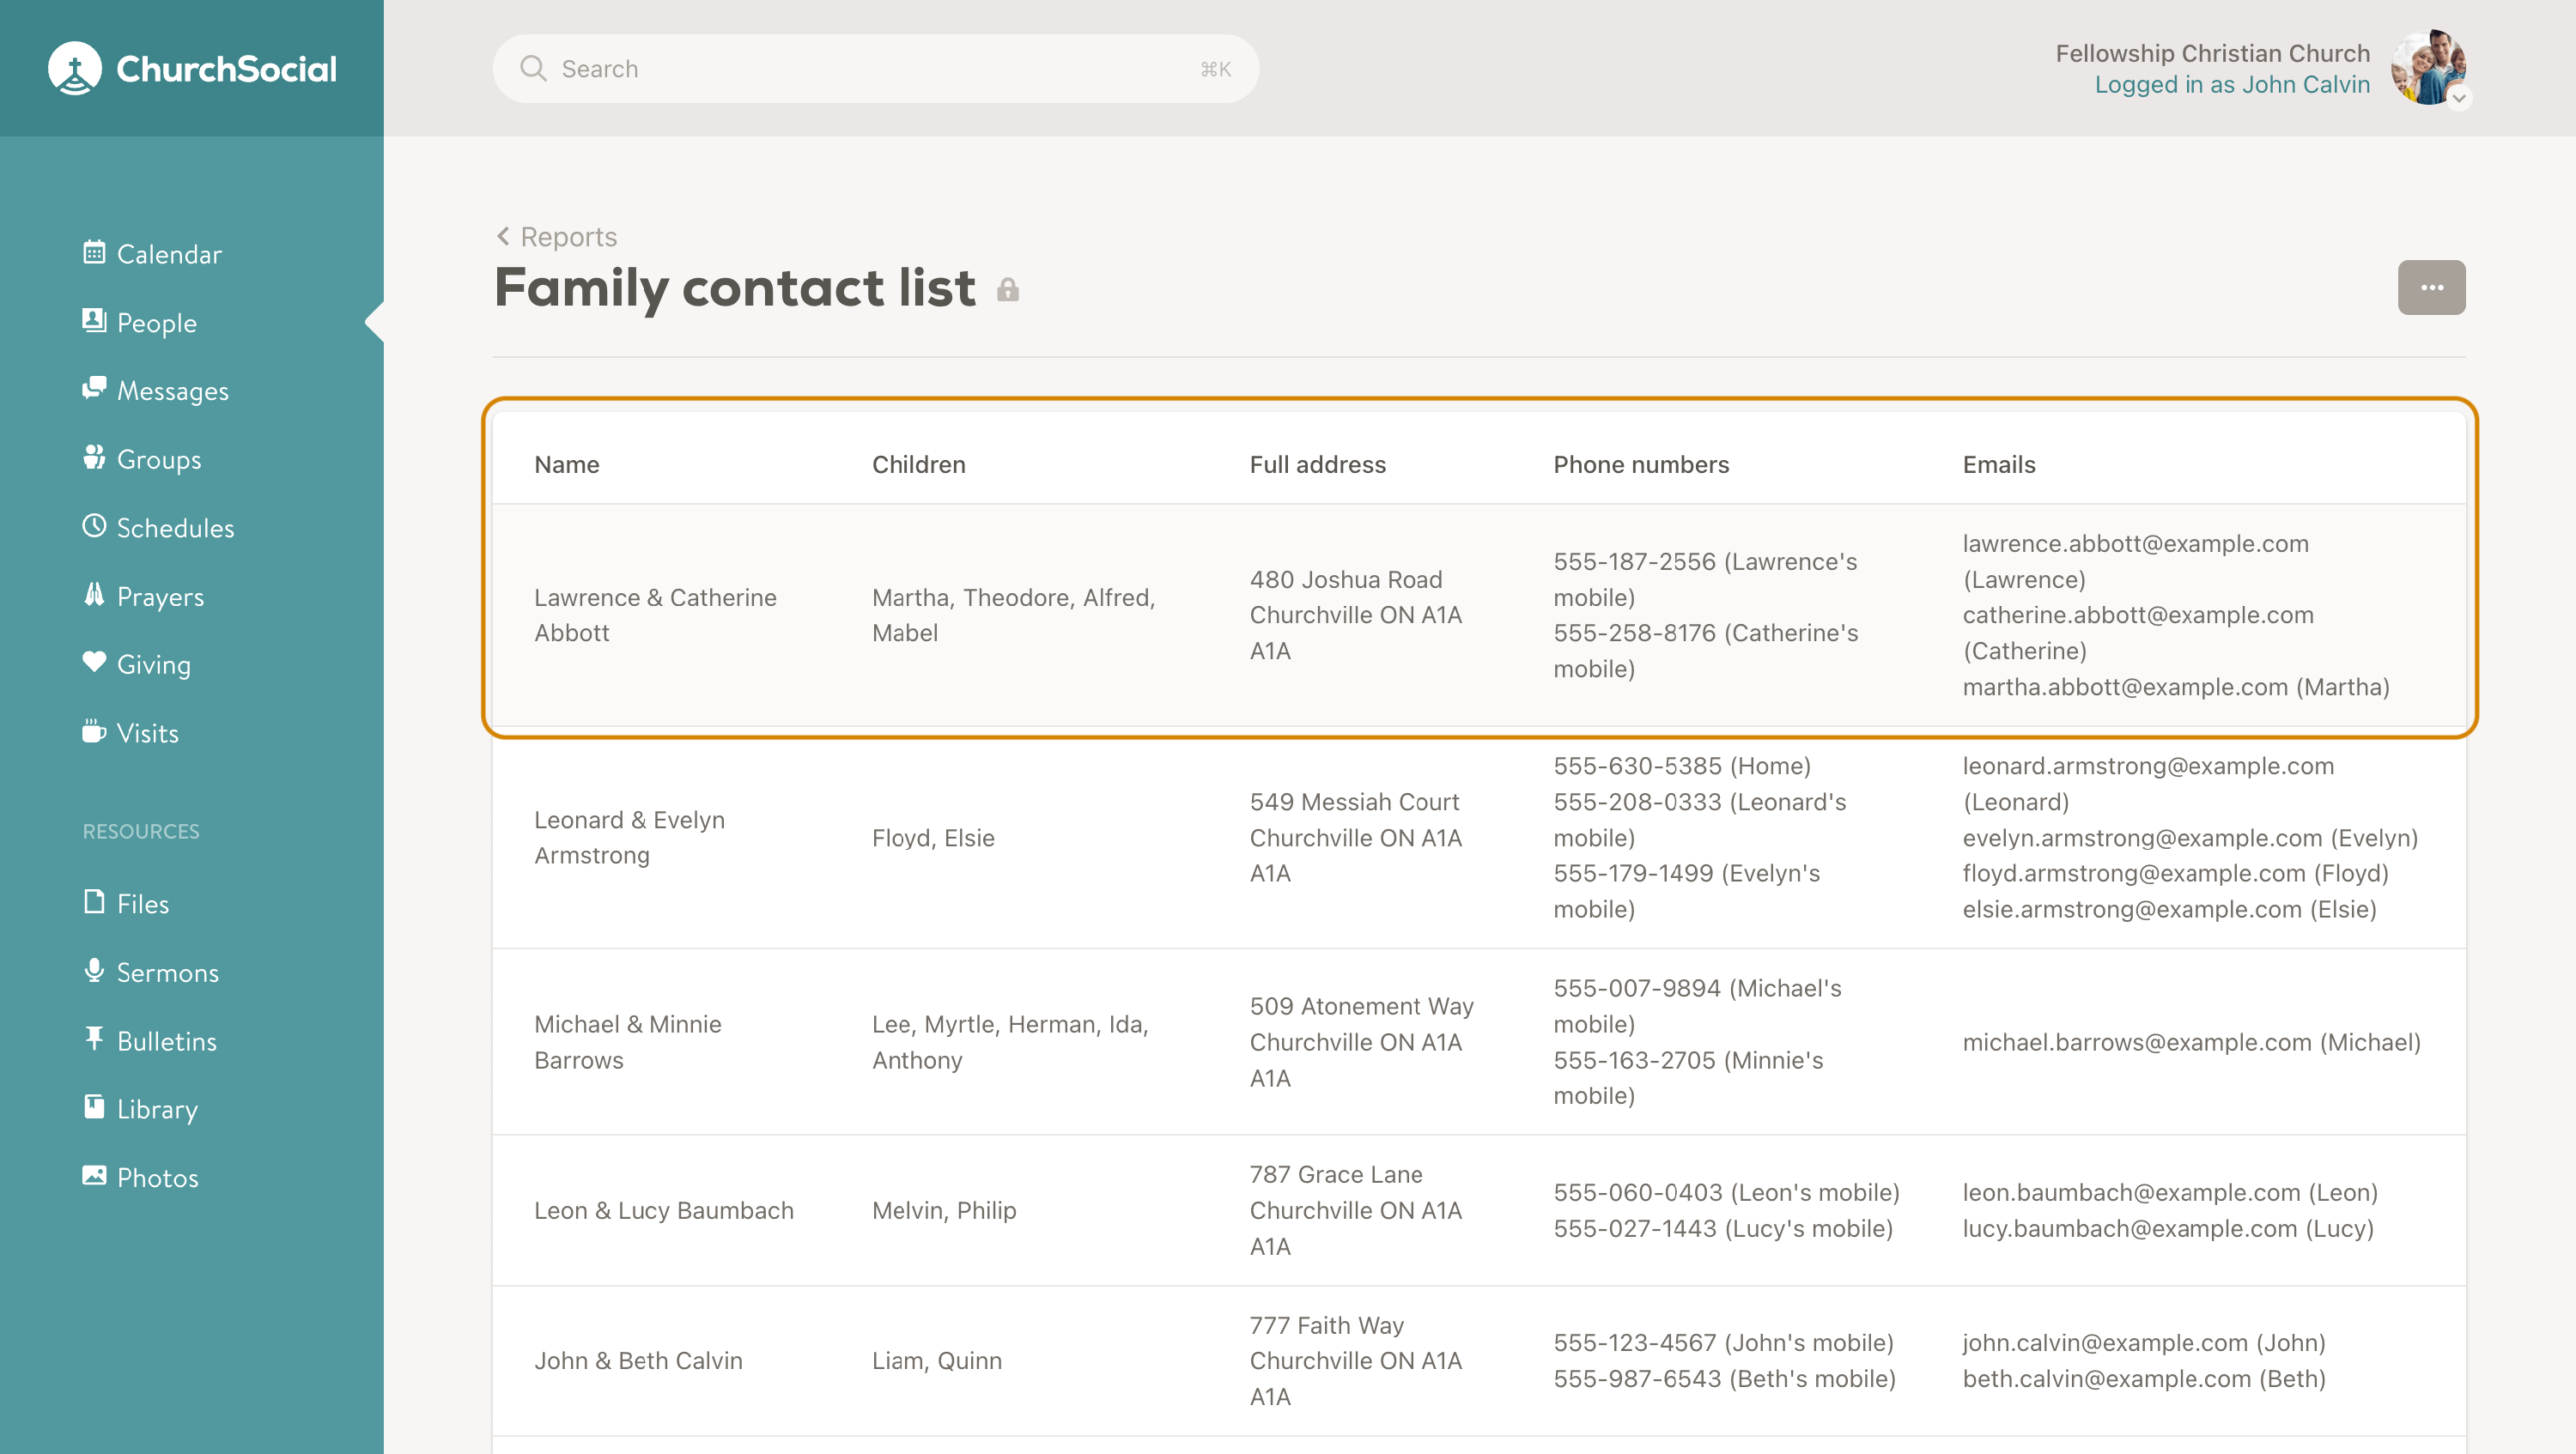This screenshot has height=1454, width=2576.
Task: Select the Visits coffee cup icon
Action: pyautogui.click(x=94, y=731)
